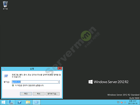Expand the Open field dropdown arrow
Image resolution: width=140 pixels, height=105 pixels.
tap(59, 82)
